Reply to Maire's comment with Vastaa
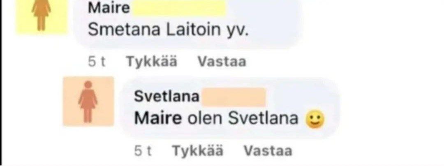The width and height of the screenshot is (444, 166). pyautogui.click(x=222, y=62)
